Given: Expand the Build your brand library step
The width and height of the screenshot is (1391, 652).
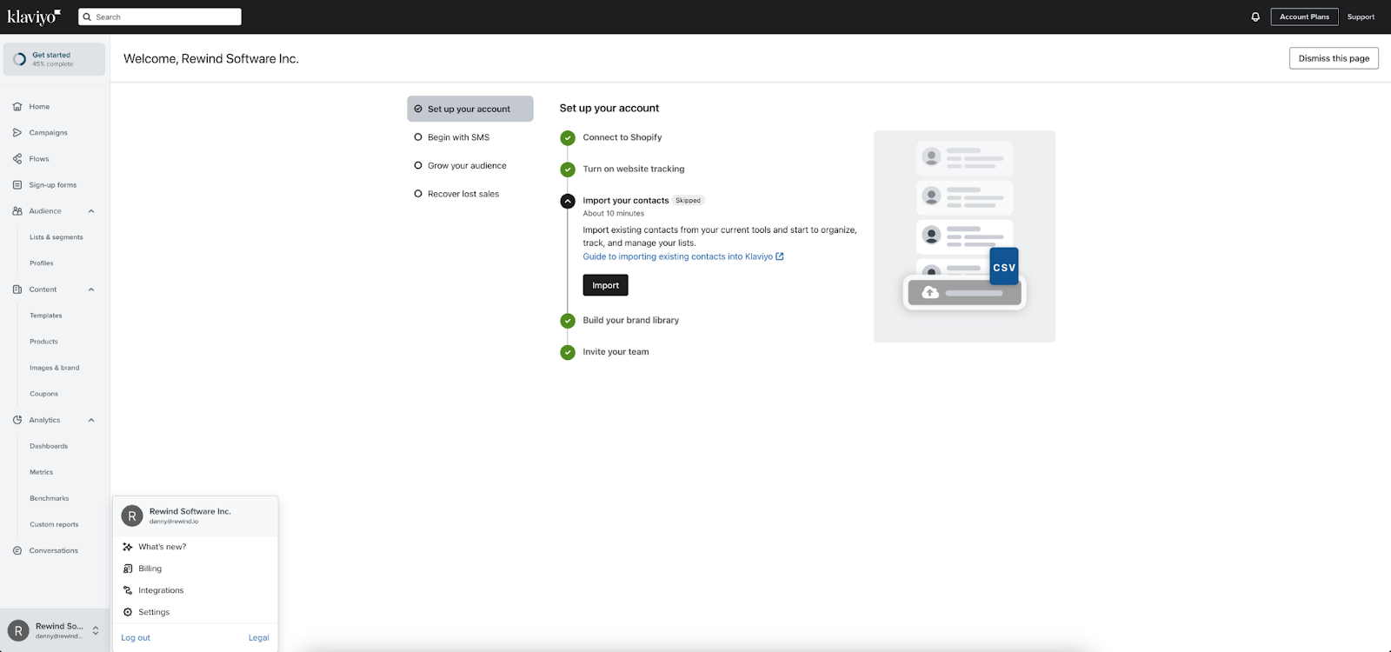Looking at the screenshot, I should [x=631, y=320].
